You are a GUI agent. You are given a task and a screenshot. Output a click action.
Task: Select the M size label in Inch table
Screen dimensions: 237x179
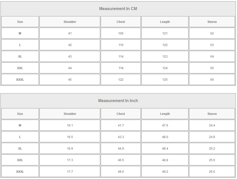point(20,125)
